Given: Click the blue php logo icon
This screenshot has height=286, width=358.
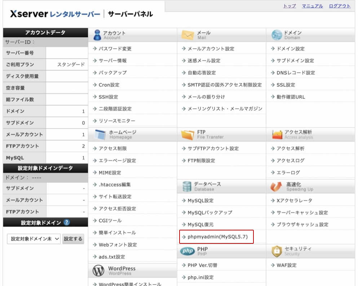Looking at the screenshot, I should tap(187, 251).
